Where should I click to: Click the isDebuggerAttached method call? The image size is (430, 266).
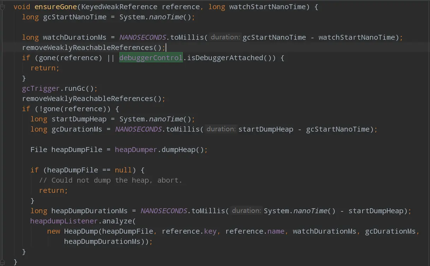[x=225, y=58]
